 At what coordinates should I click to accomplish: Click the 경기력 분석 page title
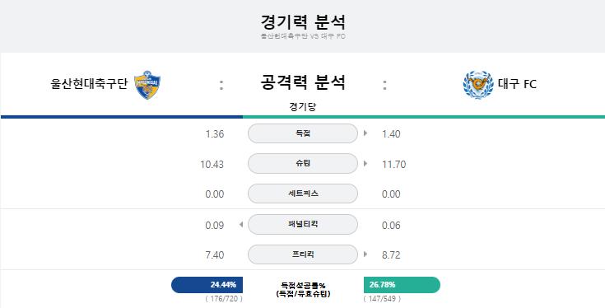coord(303,22)
